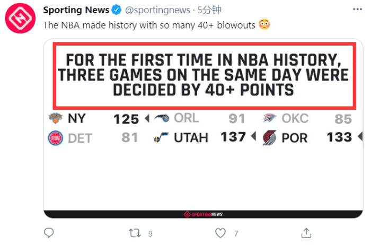371x245 pixels.
Task: Click the Utah Jazz logo
Action: pyautogui.click(x=160, y=138)
